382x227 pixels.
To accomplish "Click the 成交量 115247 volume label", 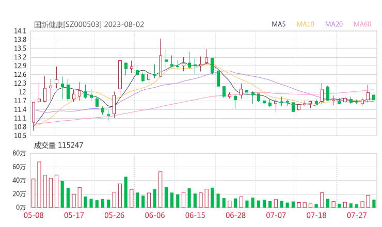I will tap(58, 145).
